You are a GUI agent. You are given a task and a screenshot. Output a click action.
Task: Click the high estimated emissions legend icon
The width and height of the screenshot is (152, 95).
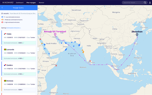pos(2,22)
